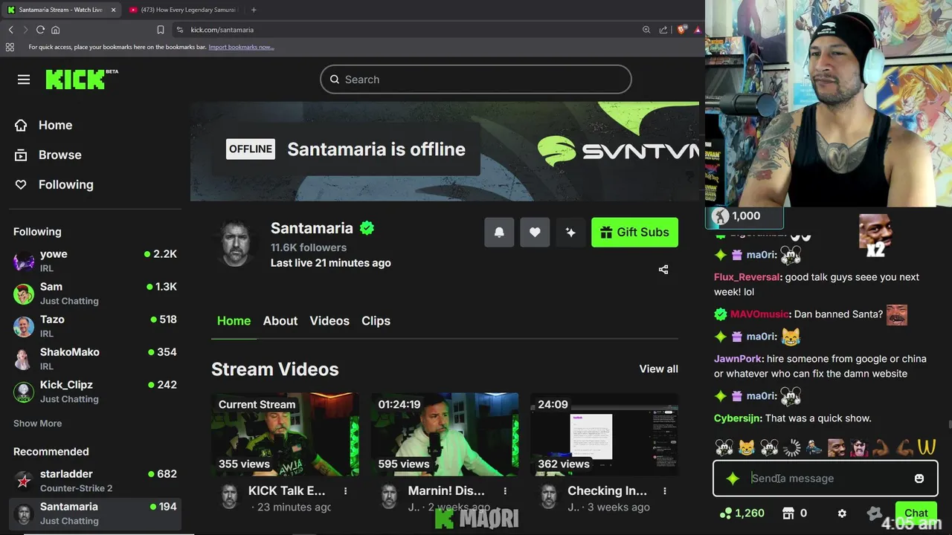Click Import bookmarks now link

[x=241, y=47]
